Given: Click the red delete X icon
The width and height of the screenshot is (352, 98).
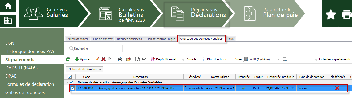Looking at the screenshot, I should coord(103,59).
